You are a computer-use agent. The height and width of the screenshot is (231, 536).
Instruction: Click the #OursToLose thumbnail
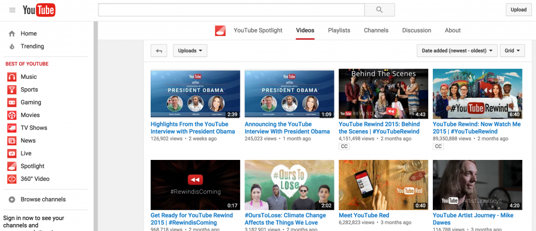289,185
